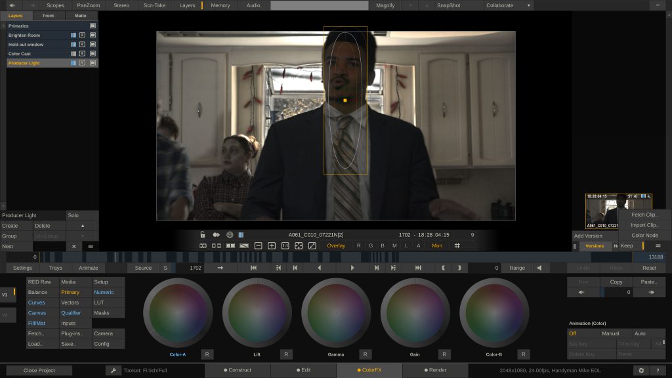Image resolution: width=672 pixels, height=378 pixels.
Task: Open the Construct tab
Action: [238, 369]
